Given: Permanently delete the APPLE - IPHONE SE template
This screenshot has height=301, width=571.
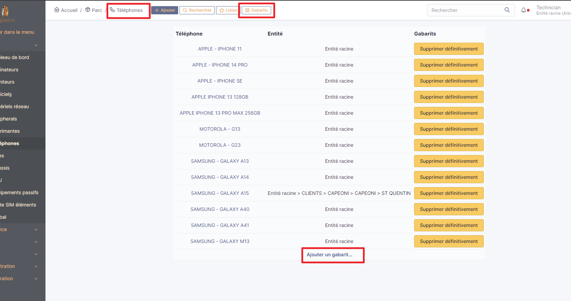Looking at the screenshot, I should coord(449,81).
